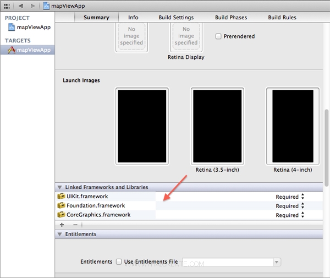Select the mapViewApp target icon
The image size is (330, 278).
[x=12, y=50]
